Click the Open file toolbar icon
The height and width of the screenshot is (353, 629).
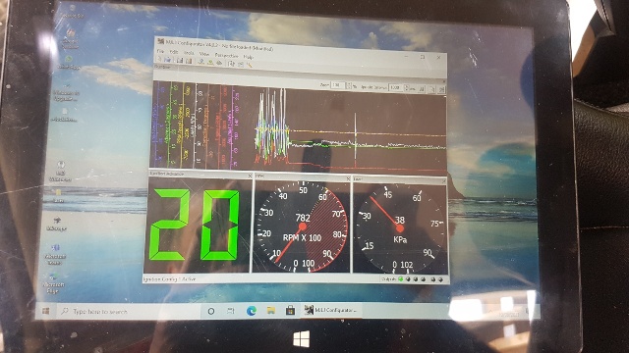pyautogui.click(x=168, y=60)
